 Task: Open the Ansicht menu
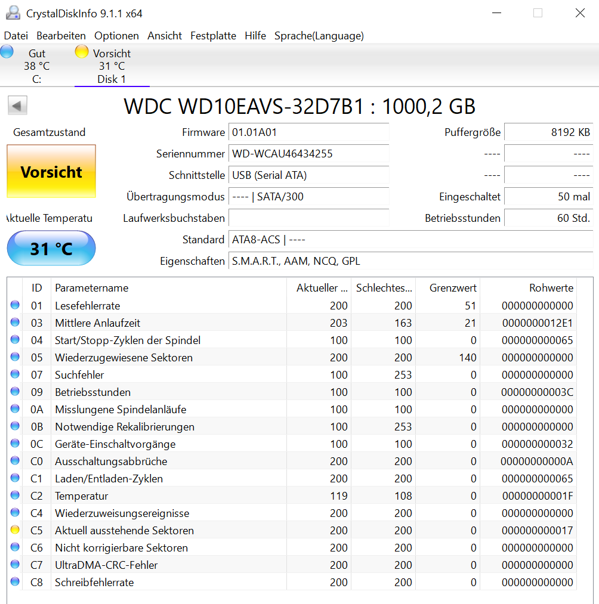coord(165,36)
